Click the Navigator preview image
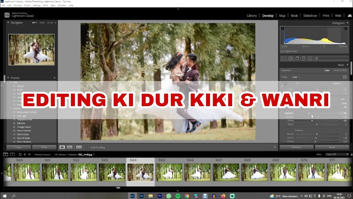 coord(31,49)
